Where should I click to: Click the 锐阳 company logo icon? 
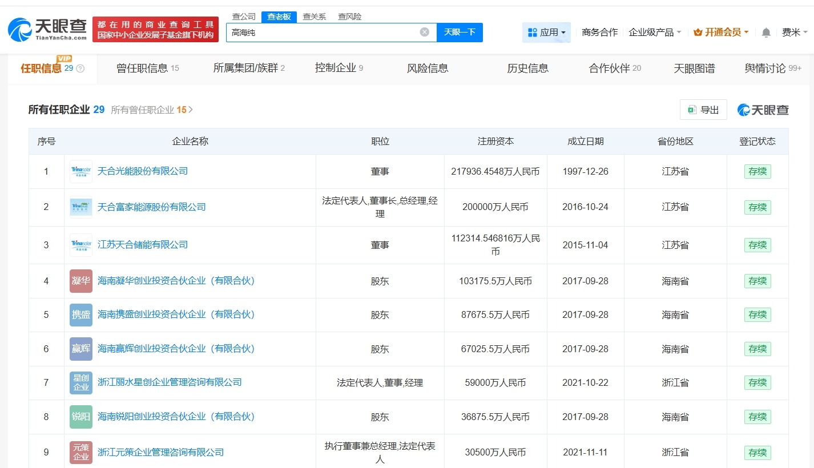[80, 417]
